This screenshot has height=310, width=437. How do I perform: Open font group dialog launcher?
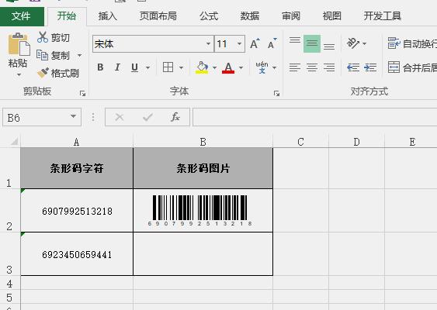coord(276,94)
